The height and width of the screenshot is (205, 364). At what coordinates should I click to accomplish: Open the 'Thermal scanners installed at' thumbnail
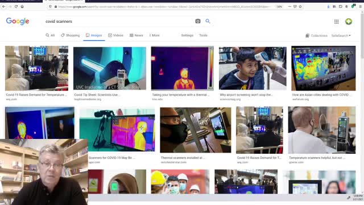coord(196,130)
